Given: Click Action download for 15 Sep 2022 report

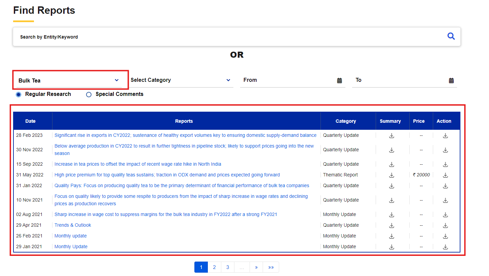Looking at the screenshot, I should 445,164.
